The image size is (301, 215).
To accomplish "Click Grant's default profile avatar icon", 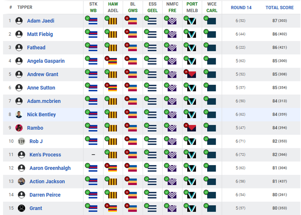I will pyautogui.click(x=21, y=208).
